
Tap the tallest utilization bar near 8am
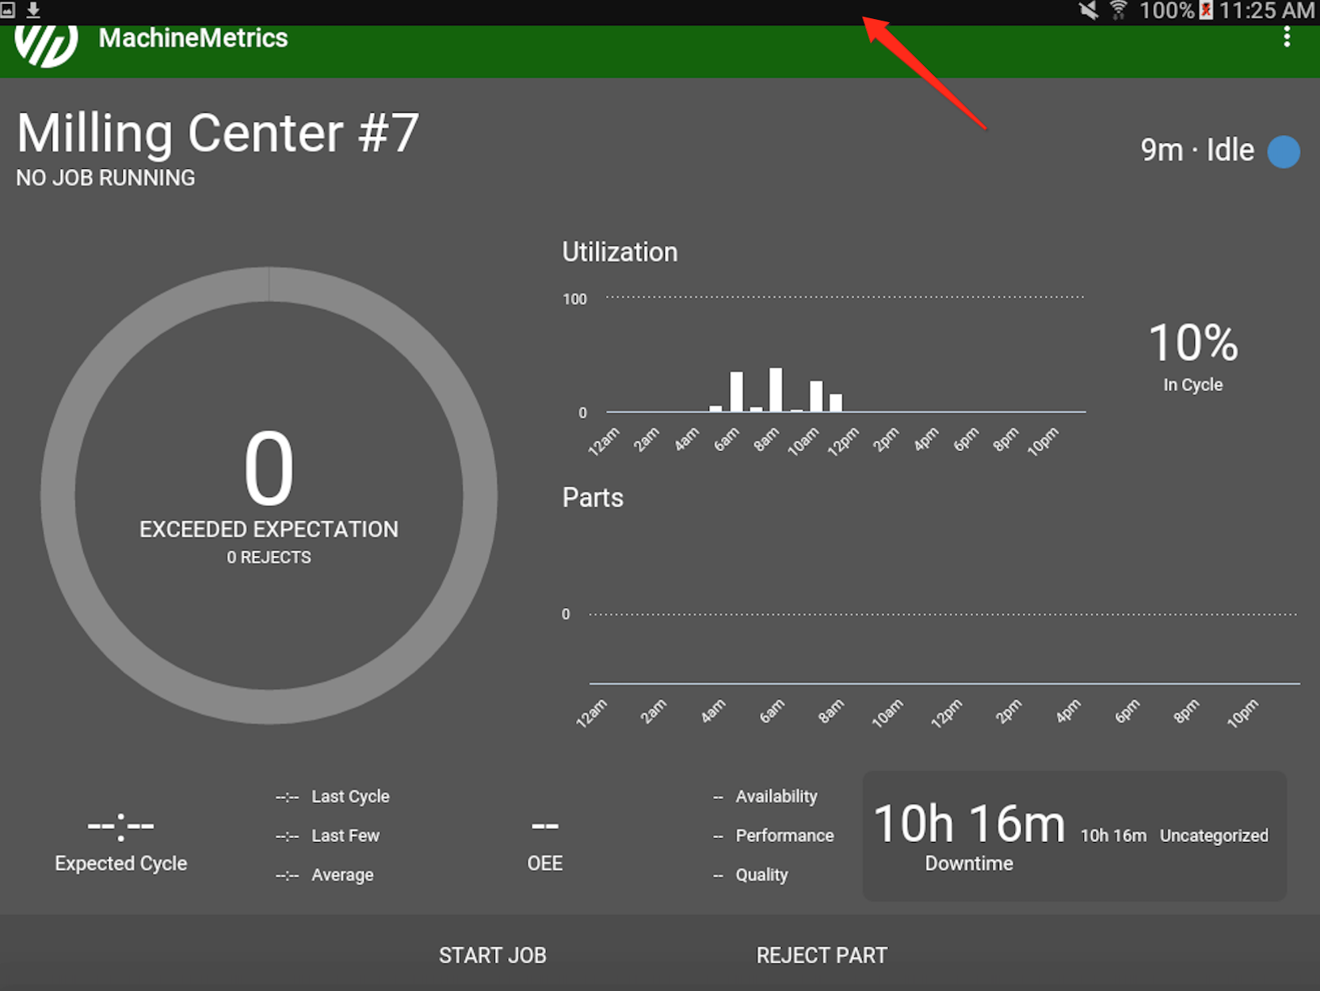click(776, 389)
